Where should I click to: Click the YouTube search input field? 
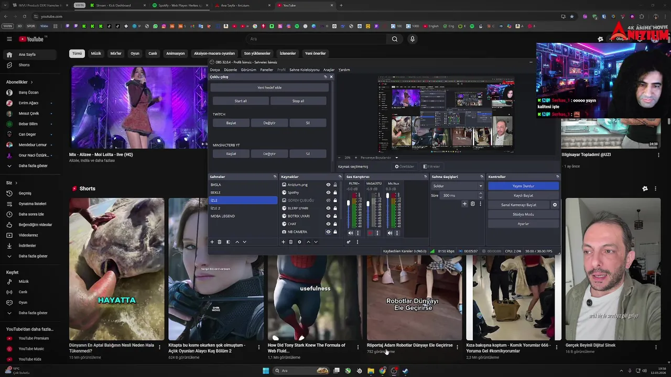click(317, 39)
